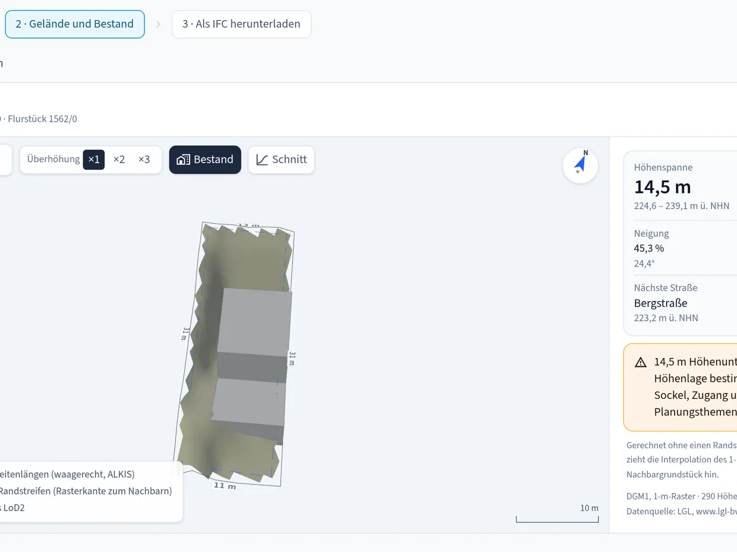Go to step '3 · Als IFC herunterladen'

[x=241, y=24]
